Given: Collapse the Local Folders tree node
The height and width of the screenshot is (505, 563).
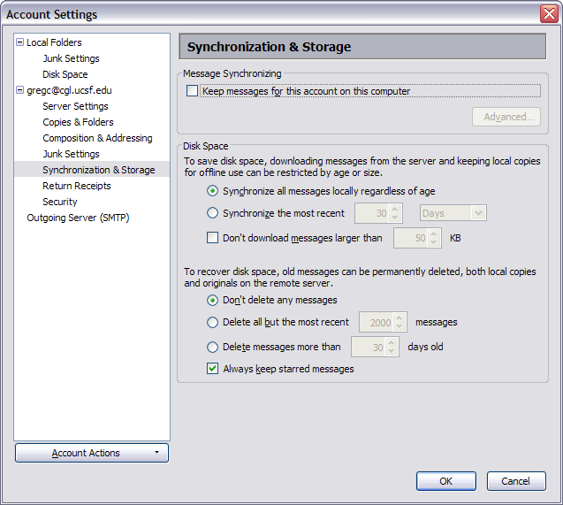Looking at the screenshot, I should coord(19,42).
